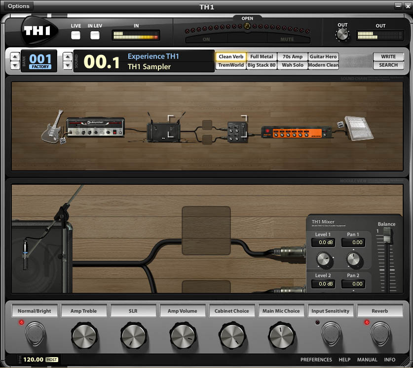Viewport: 413px width, 368px height.
Task: Step bank number down
Action: pyautogui.click(x=15, y=65)
